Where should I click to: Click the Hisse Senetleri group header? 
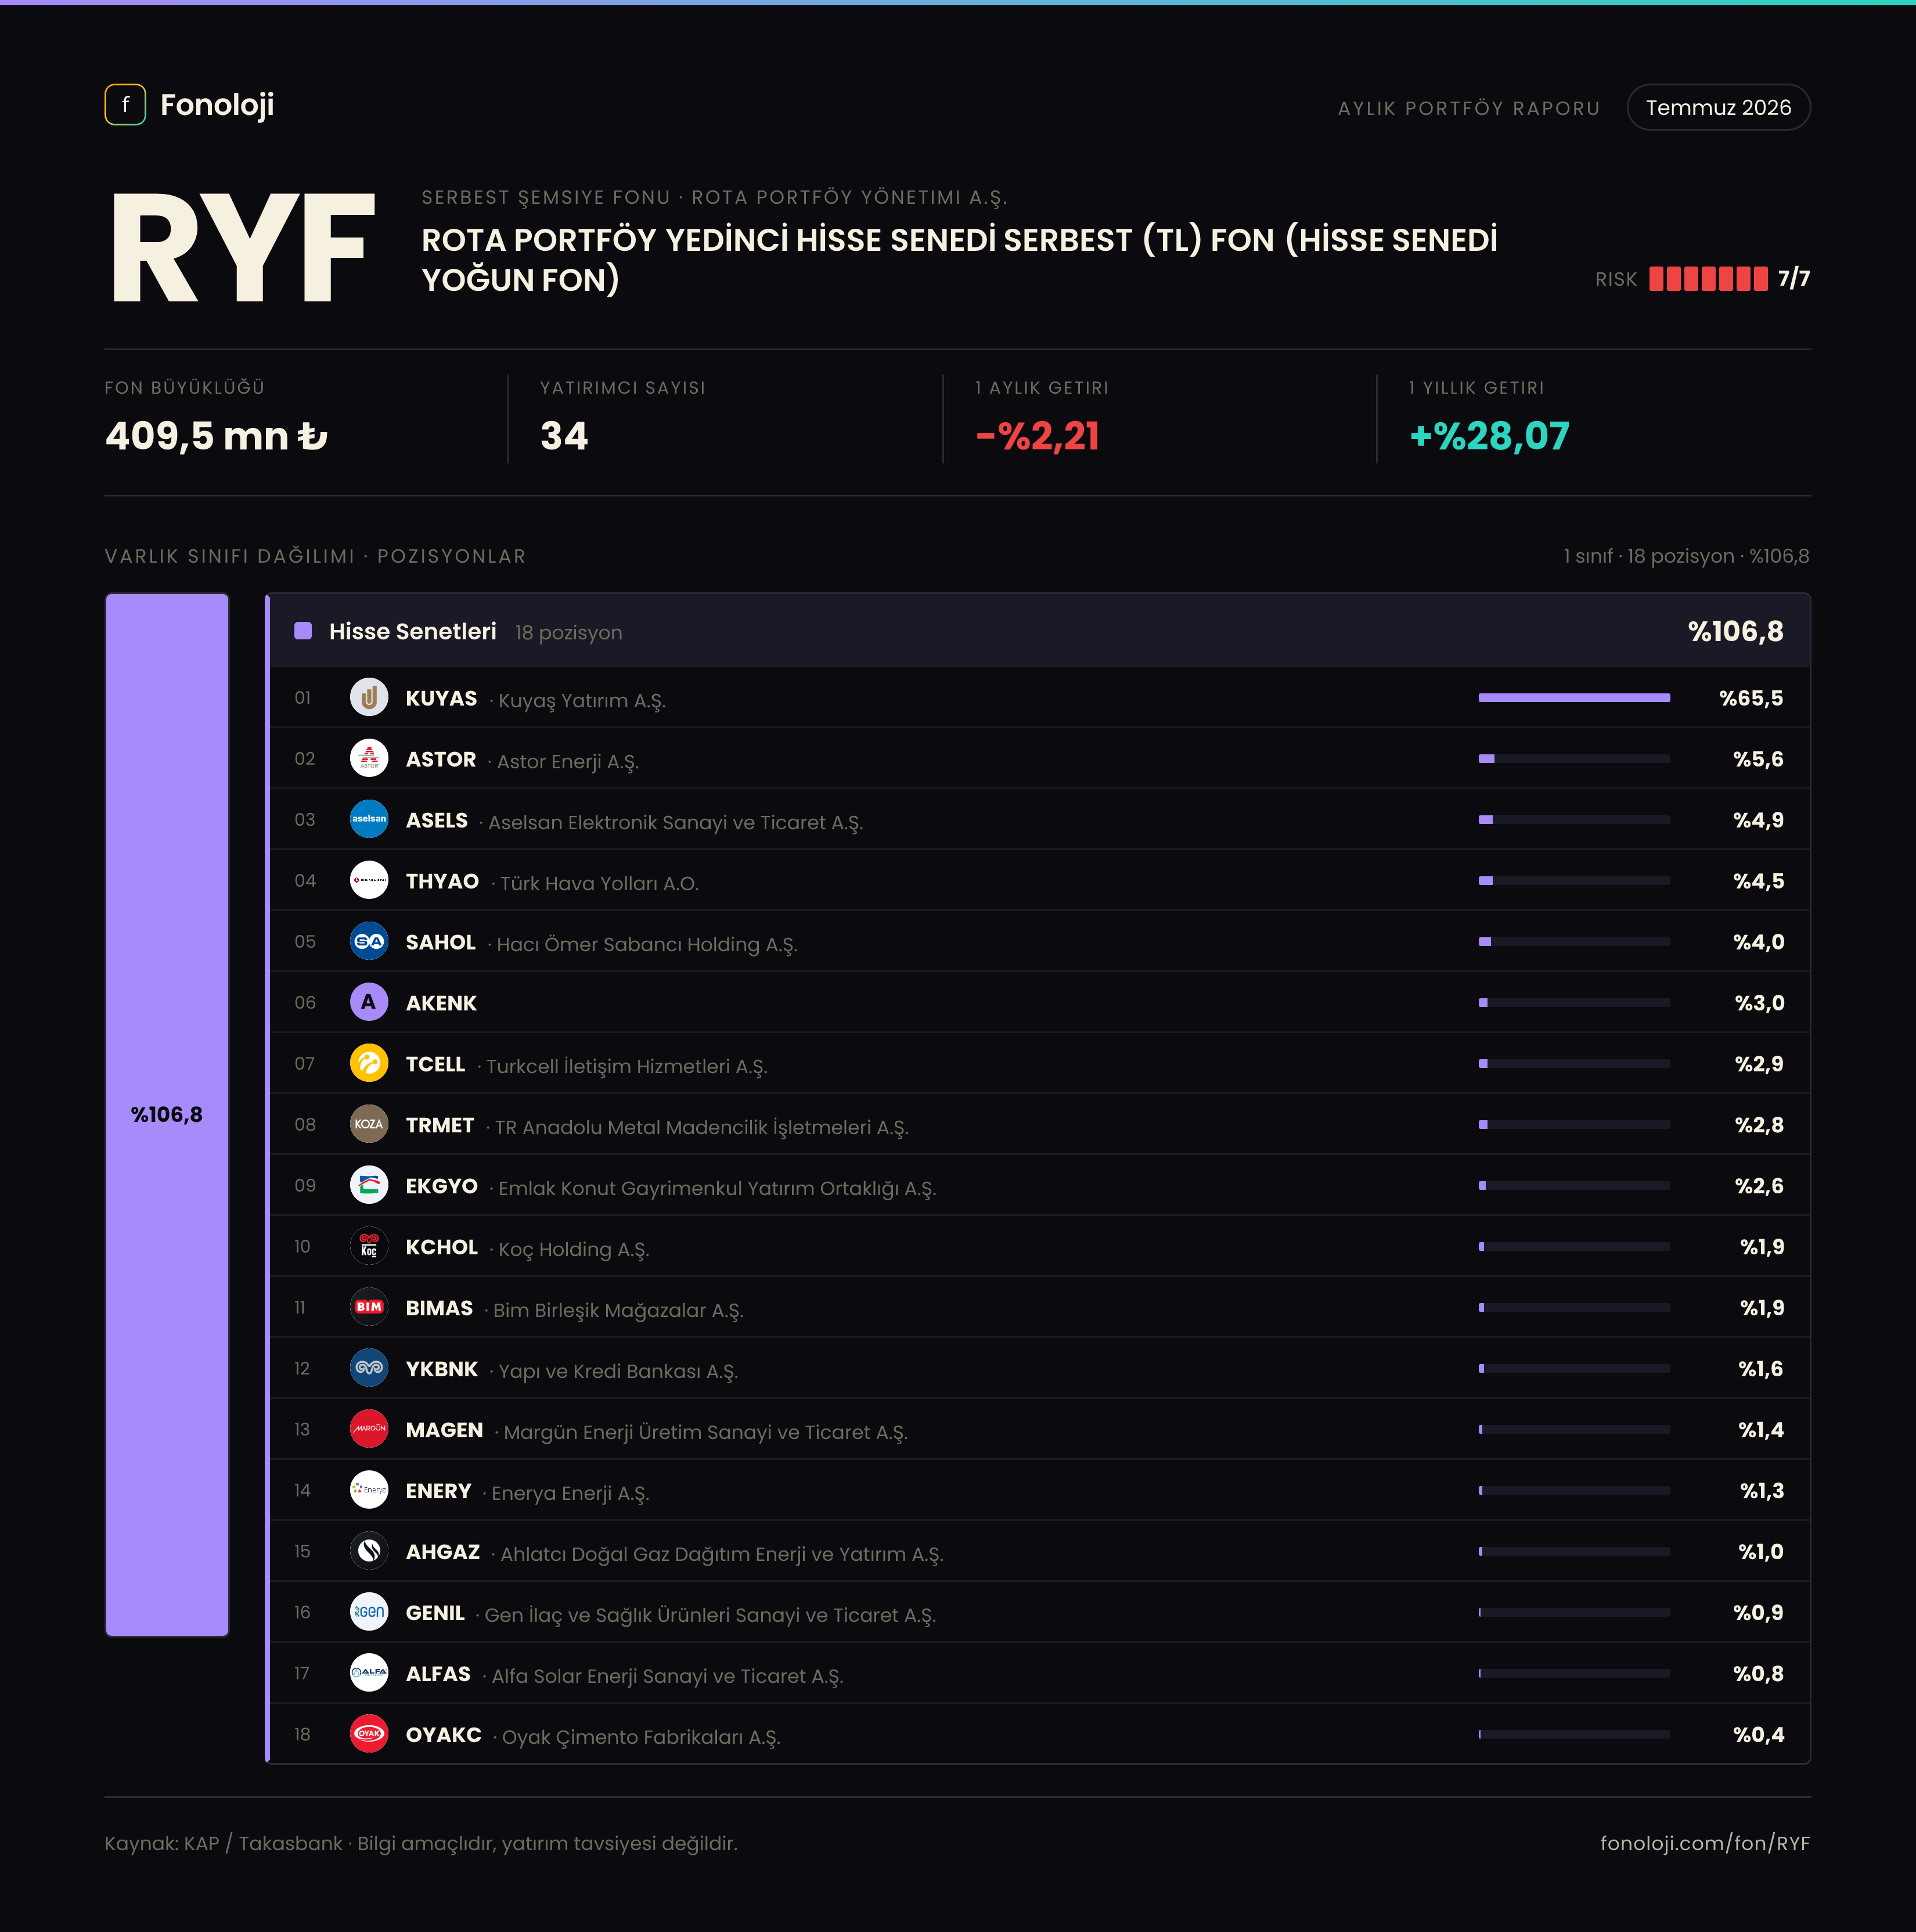[x=1040, y=631]
